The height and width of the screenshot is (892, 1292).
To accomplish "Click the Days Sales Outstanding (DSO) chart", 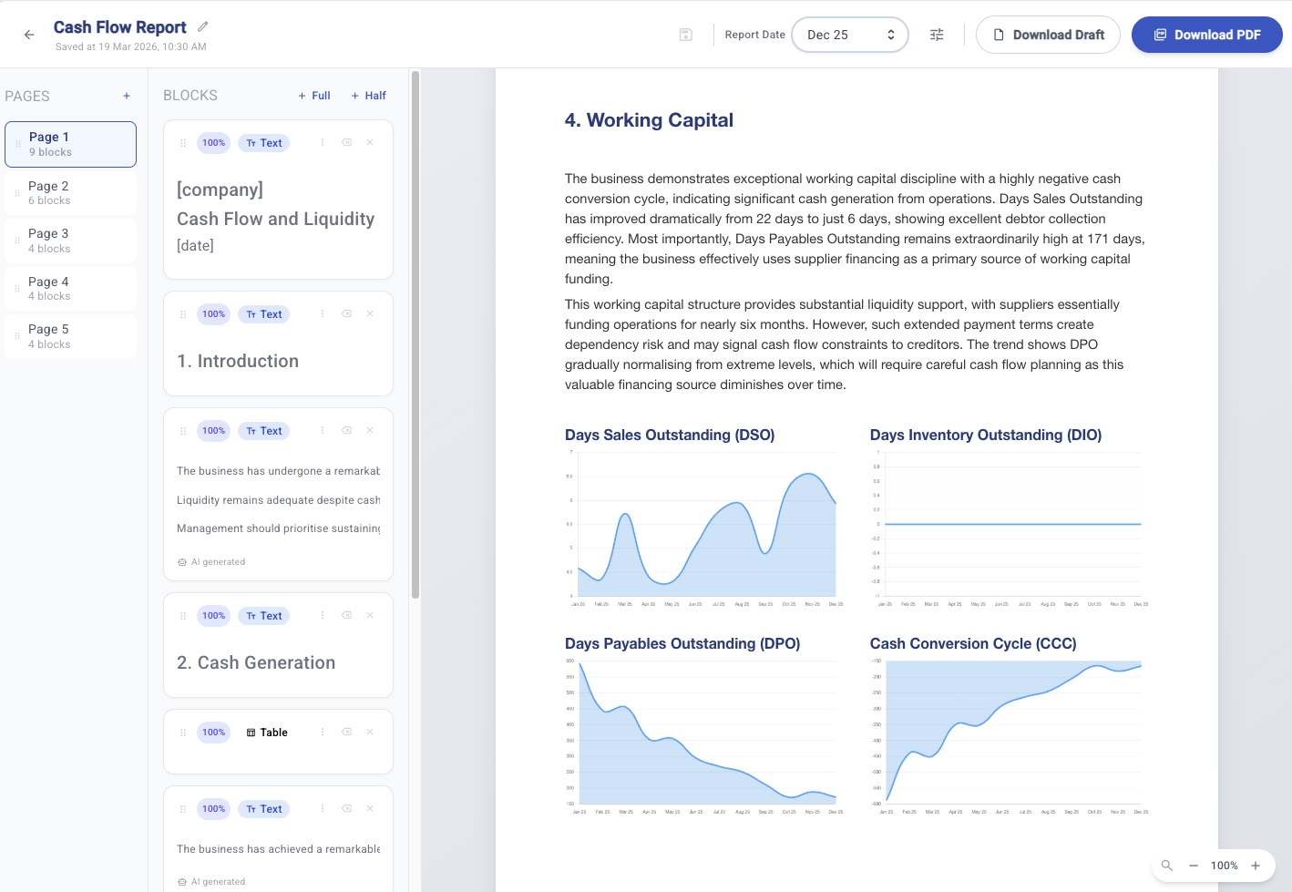I will [x=703, y=528].
